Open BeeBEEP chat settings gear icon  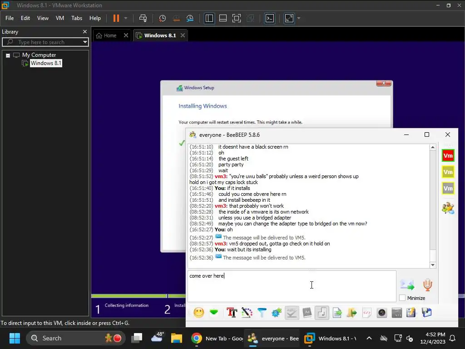point(277,313)
